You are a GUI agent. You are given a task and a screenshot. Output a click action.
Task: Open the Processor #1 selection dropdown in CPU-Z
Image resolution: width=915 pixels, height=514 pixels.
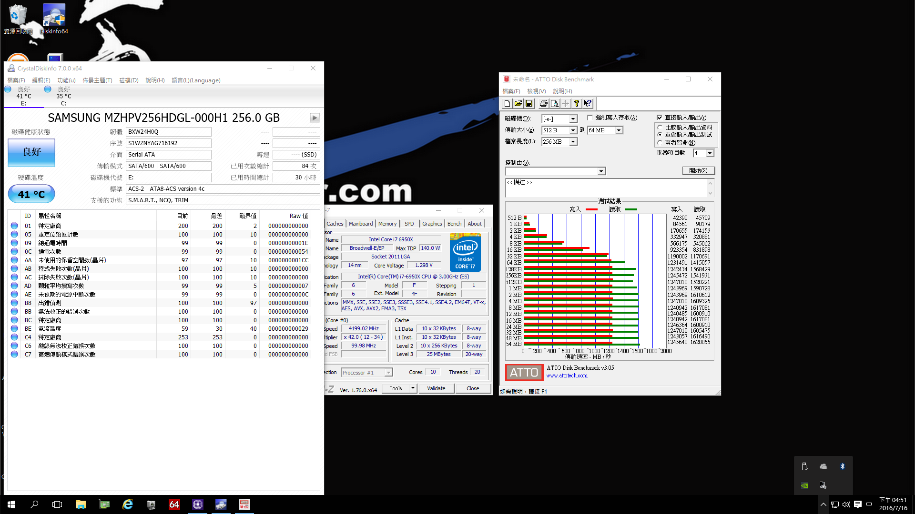(x=388, y=373)
